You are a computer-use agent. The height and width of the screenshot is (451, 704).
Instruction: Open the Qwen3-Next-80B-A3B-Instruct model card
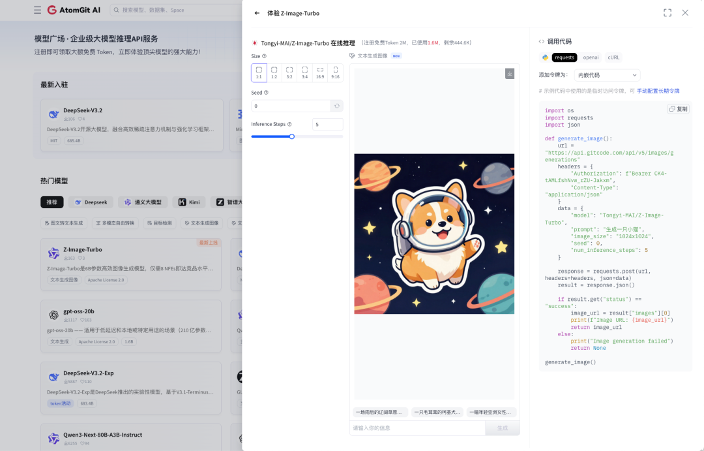point(130,437)
